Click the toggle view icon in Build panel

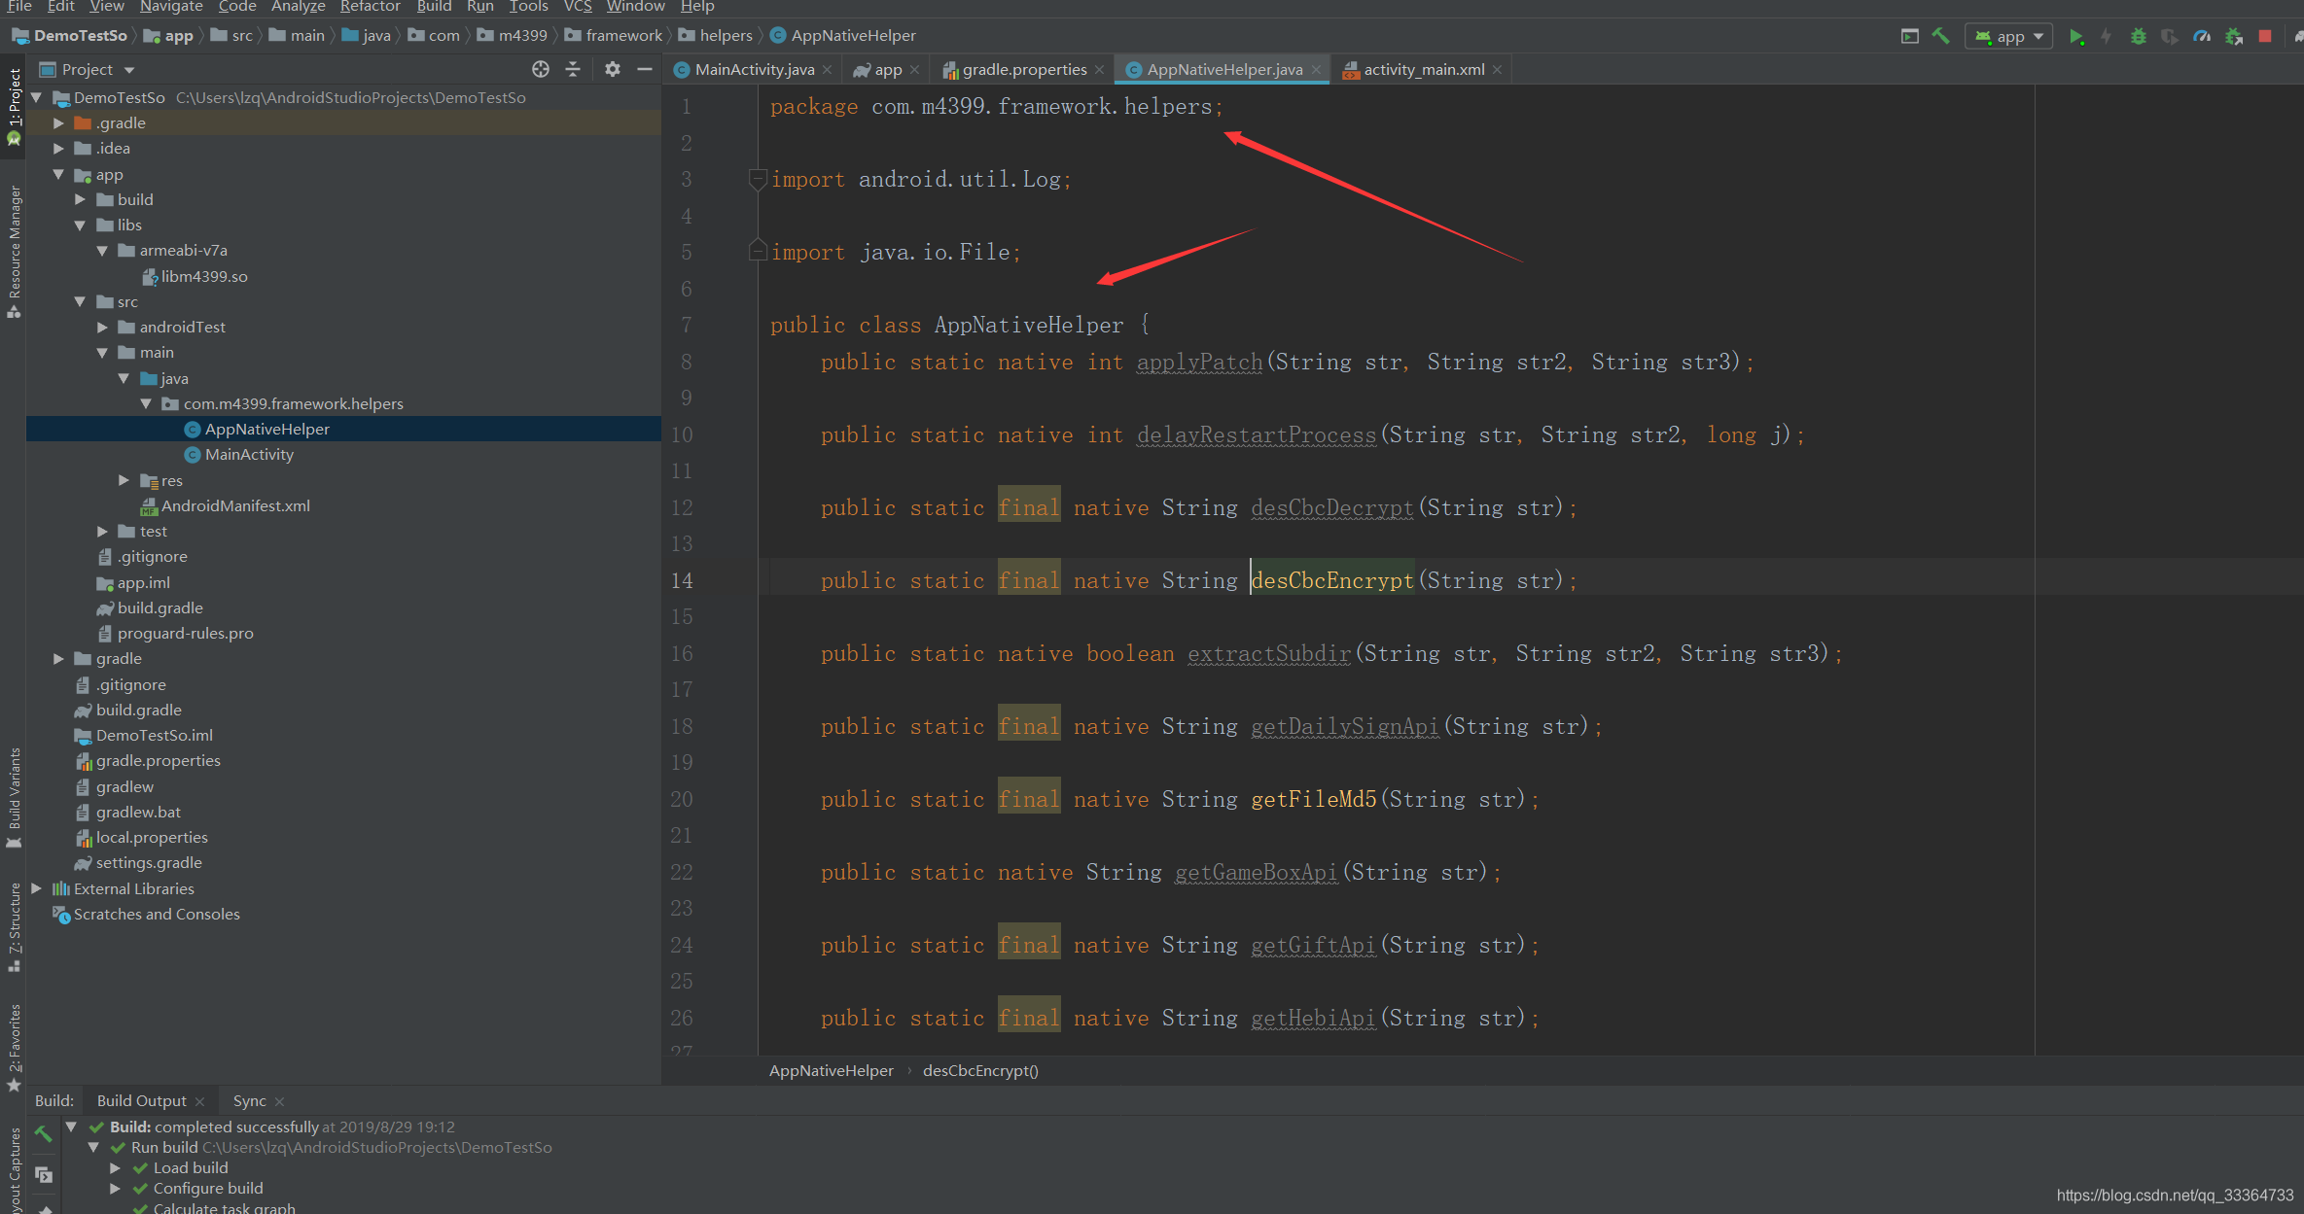tap(43, 1174)
